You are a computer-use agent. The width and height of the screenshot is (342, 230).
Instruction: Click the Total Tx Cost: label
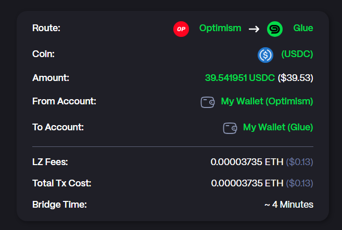pos(62,183)
